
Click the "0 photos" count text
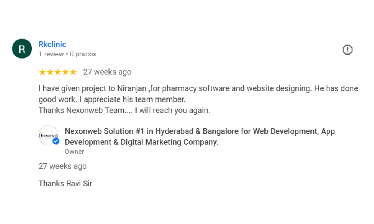pyautogui.click(x=86, y=54)
